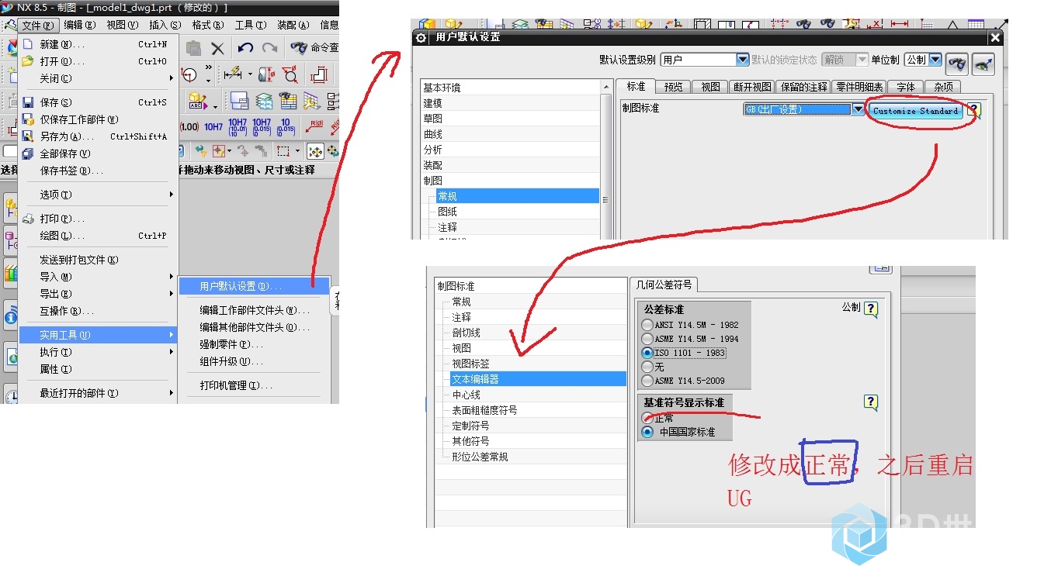
Task: Select the radius-to-center R(ø) dimension icon
Action: (316, 126)
